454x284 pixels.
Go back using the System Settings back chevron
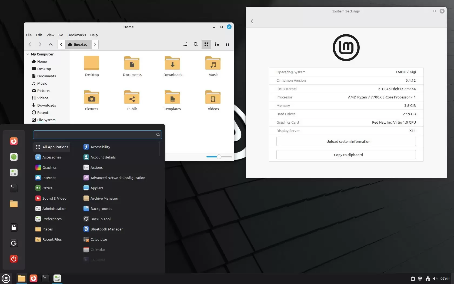[x=252, y=21]
